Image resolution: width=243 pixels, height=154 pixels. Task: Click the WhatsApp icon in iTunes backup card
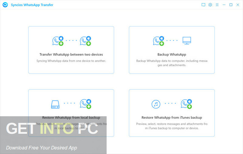pos(186,104)
